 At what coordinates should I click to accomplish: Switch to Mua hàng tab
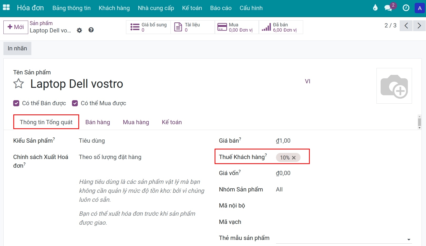136,122
